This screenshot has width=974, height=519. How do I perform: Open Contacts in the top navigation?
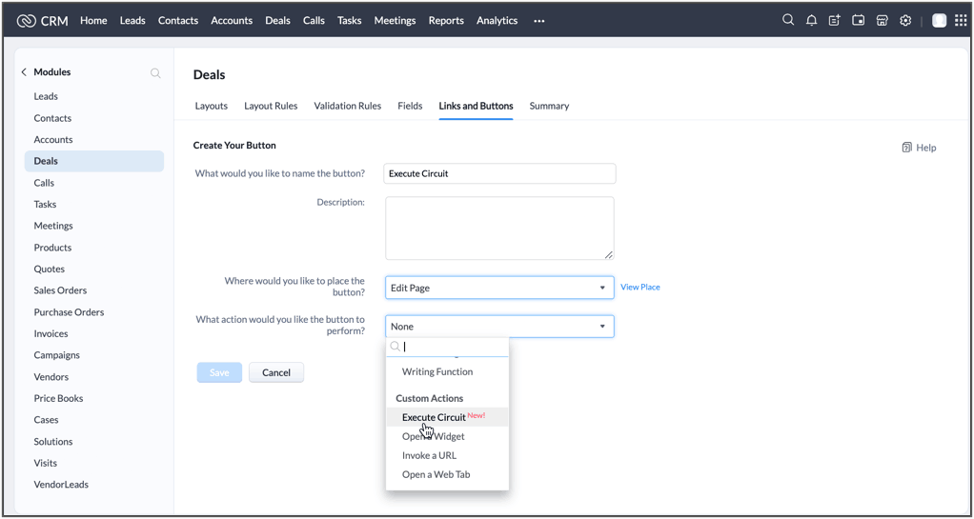click(178, 21)
